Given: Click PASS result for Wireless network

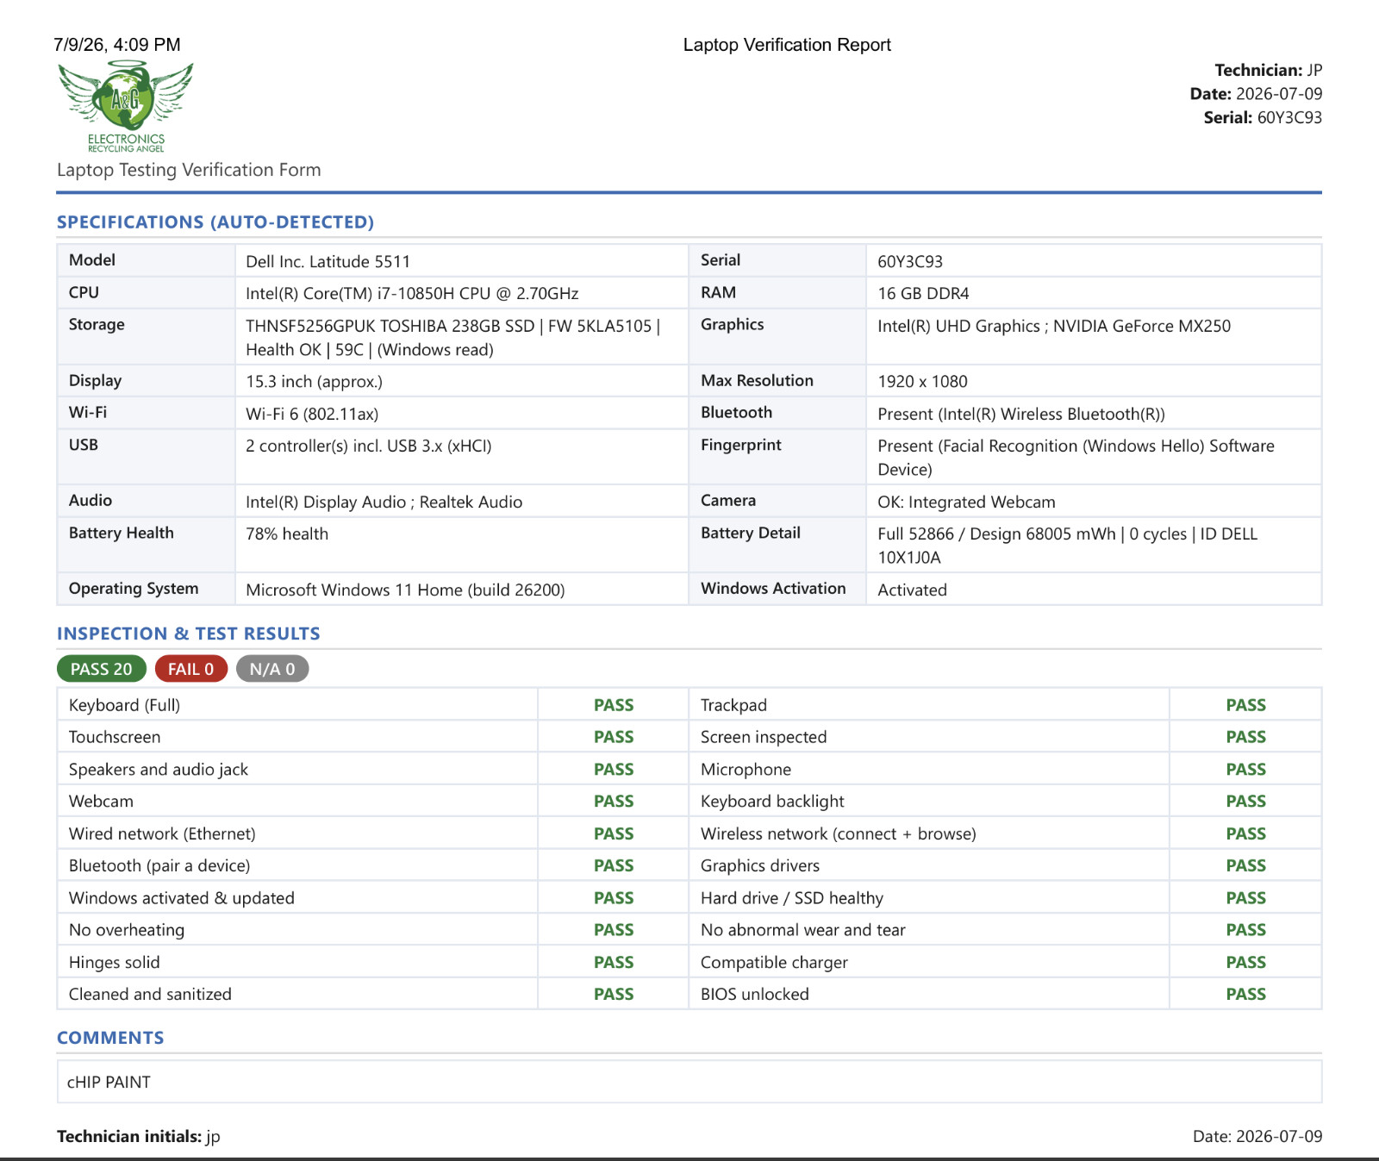Looking at the screenshot, I should point(1246,833).
